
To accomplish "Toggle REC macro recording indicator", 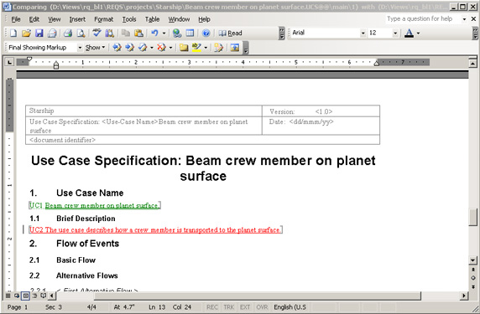I will 212,307.
